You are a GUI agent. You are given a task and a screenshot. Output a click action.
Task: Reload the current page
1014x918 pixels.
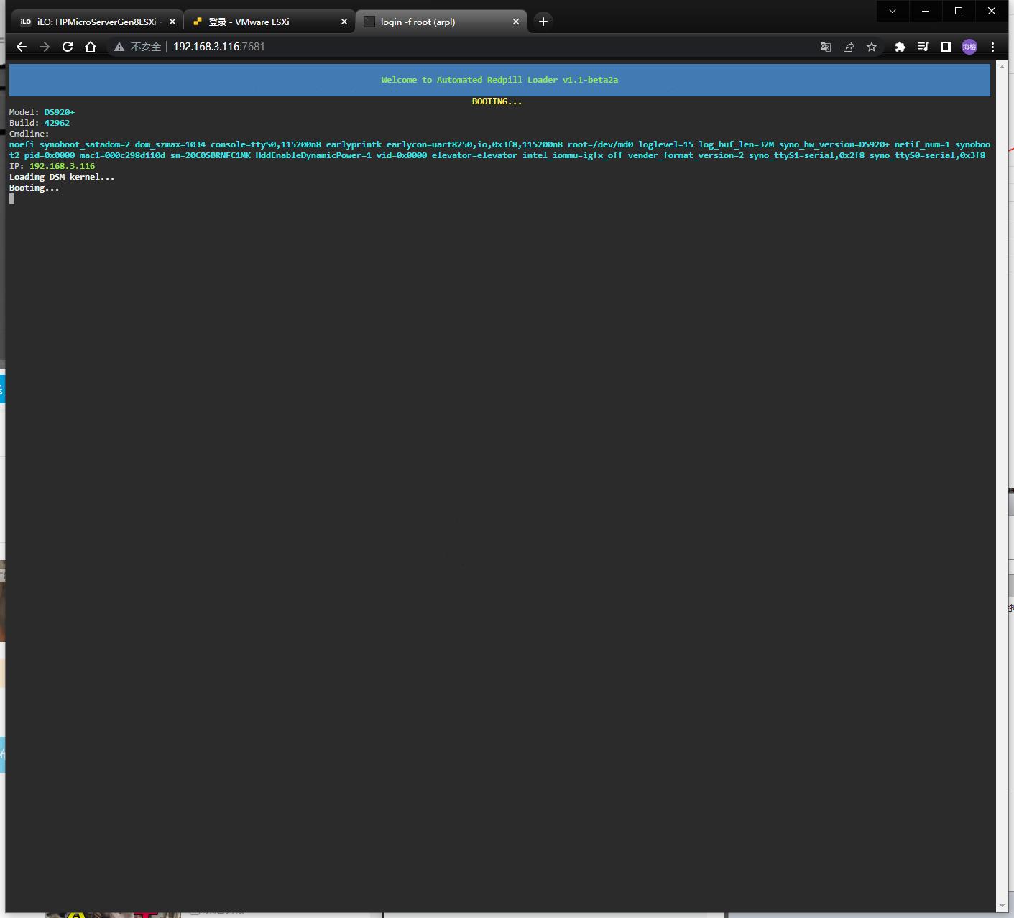68,47
